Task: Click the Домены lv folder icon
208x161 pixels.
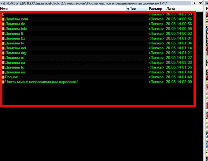Action: point(3,43)
